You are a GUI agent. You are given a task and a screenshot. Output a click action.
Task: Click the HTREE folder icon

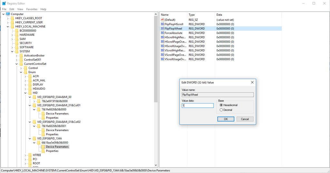click(x=30, y=155)
